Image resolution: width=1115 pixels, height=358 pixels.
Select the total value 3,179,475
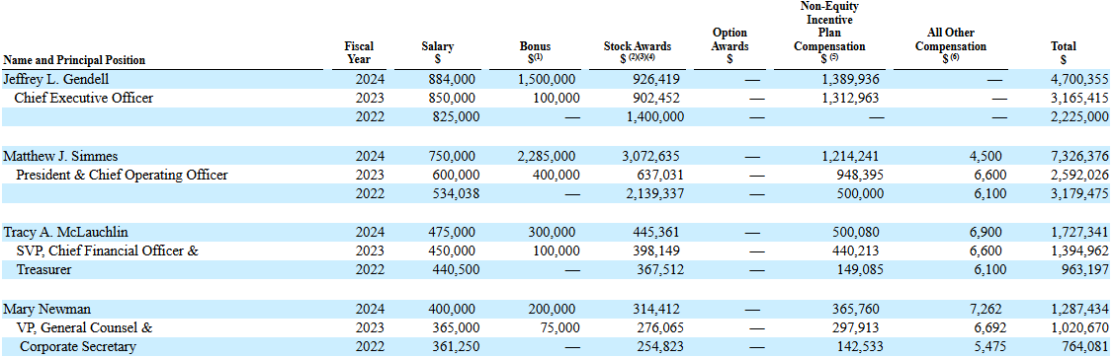click(x=1079, y=193)
